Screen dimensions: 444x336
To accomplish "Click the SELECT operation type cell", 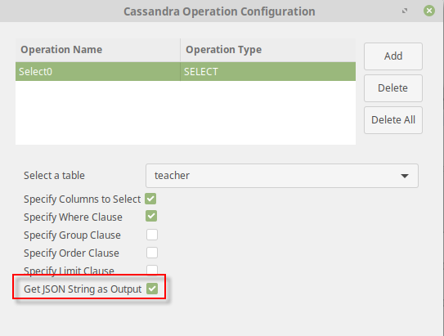I will tap(268, 72).
